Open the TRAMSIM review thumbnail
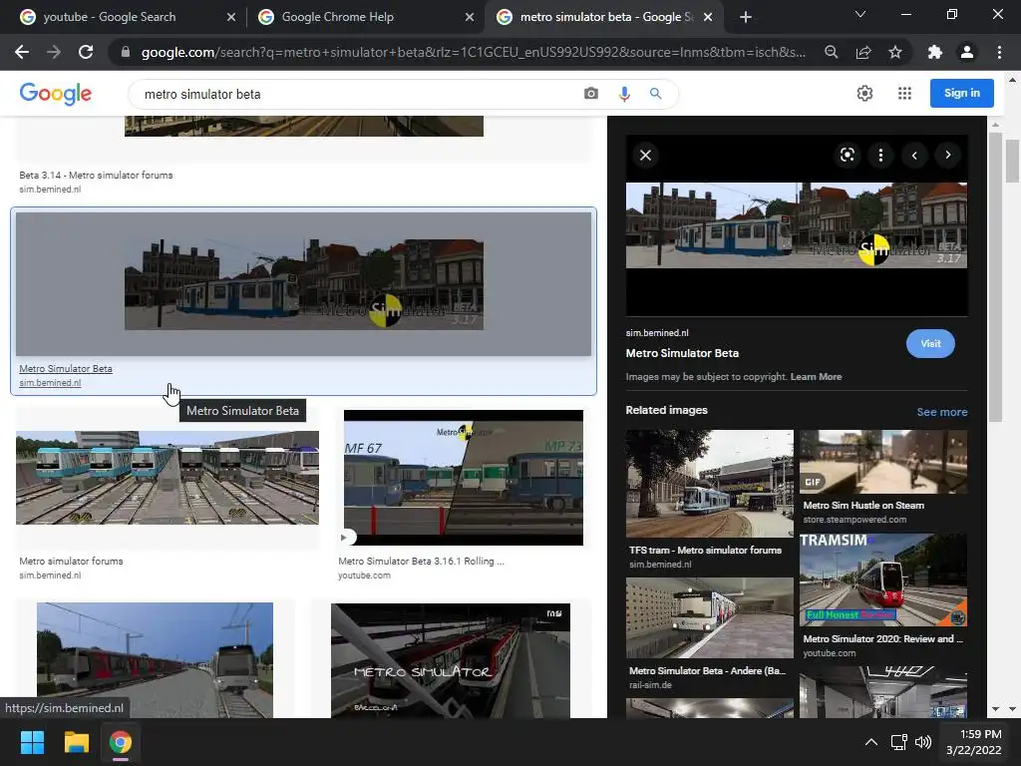Screen dimensions: 1021x766 coord(883,579)
